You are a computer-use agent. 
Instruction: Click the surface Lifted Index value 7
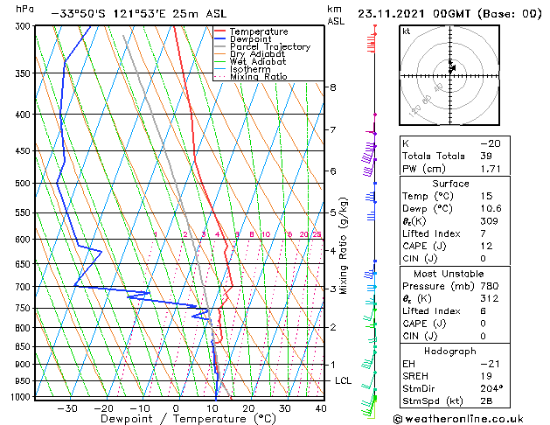484,233
